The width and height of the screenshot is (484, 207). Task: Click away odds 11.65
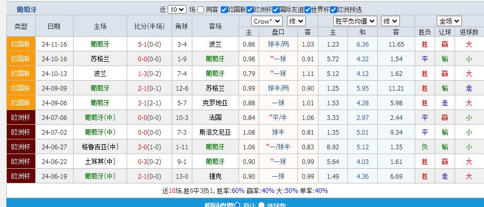click(396, 45)
